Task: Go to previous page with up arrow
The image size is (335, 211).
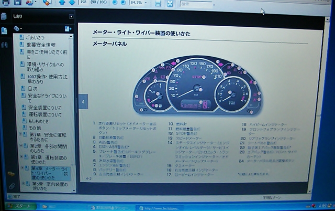Action: 62,2
